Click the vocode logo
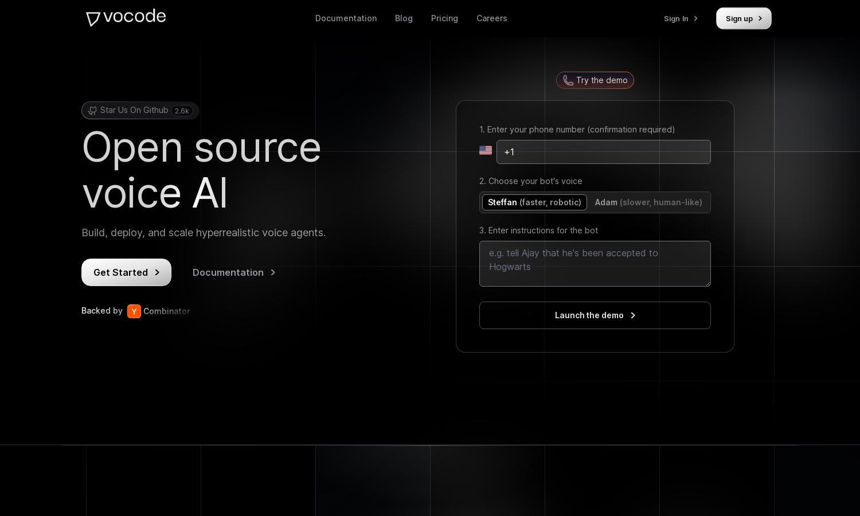 [126, 18]
